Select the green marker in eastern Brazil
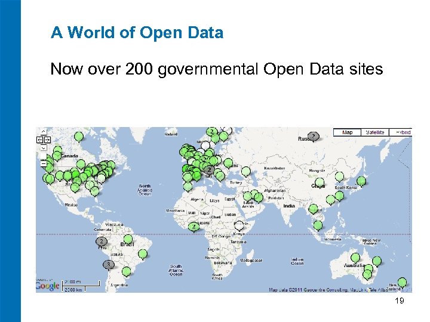Screen dimensions: 430x322 click(x=143, y=254)
